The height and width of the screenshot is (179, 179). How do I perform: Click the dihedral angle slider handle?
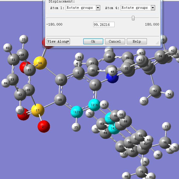133,18
